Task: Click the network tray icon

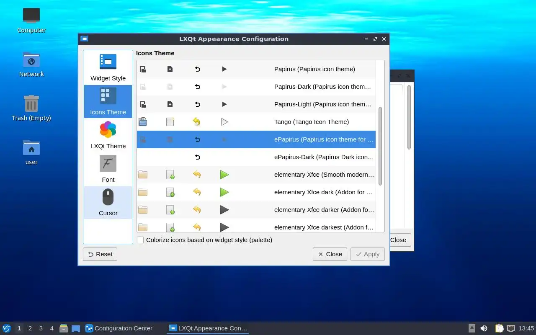Action: pos(510,328)
